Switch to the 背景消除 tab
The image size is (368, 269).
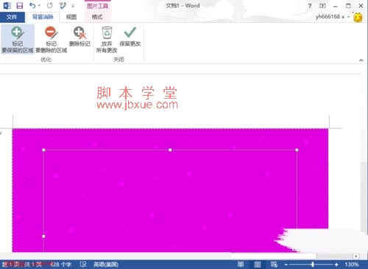43,17
